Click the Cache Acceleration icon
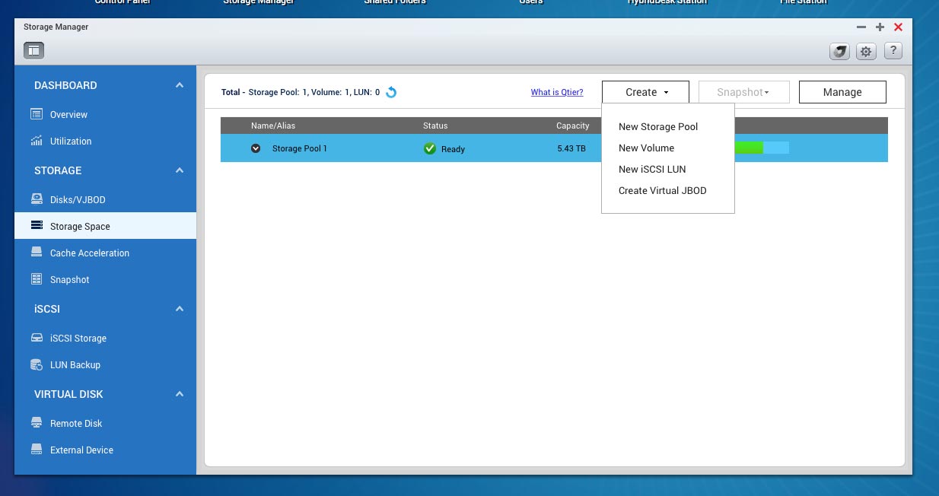The width and height of the screenshot is (939, 496). point(37,253)
